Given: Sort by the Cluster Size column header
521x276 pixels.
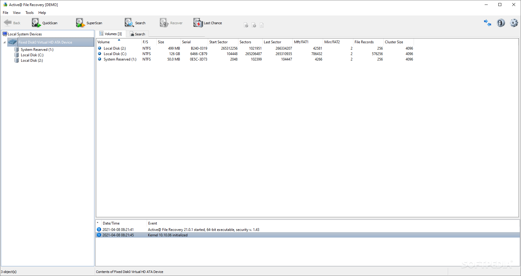Looking at the screenshot, I should coord(398,42).
